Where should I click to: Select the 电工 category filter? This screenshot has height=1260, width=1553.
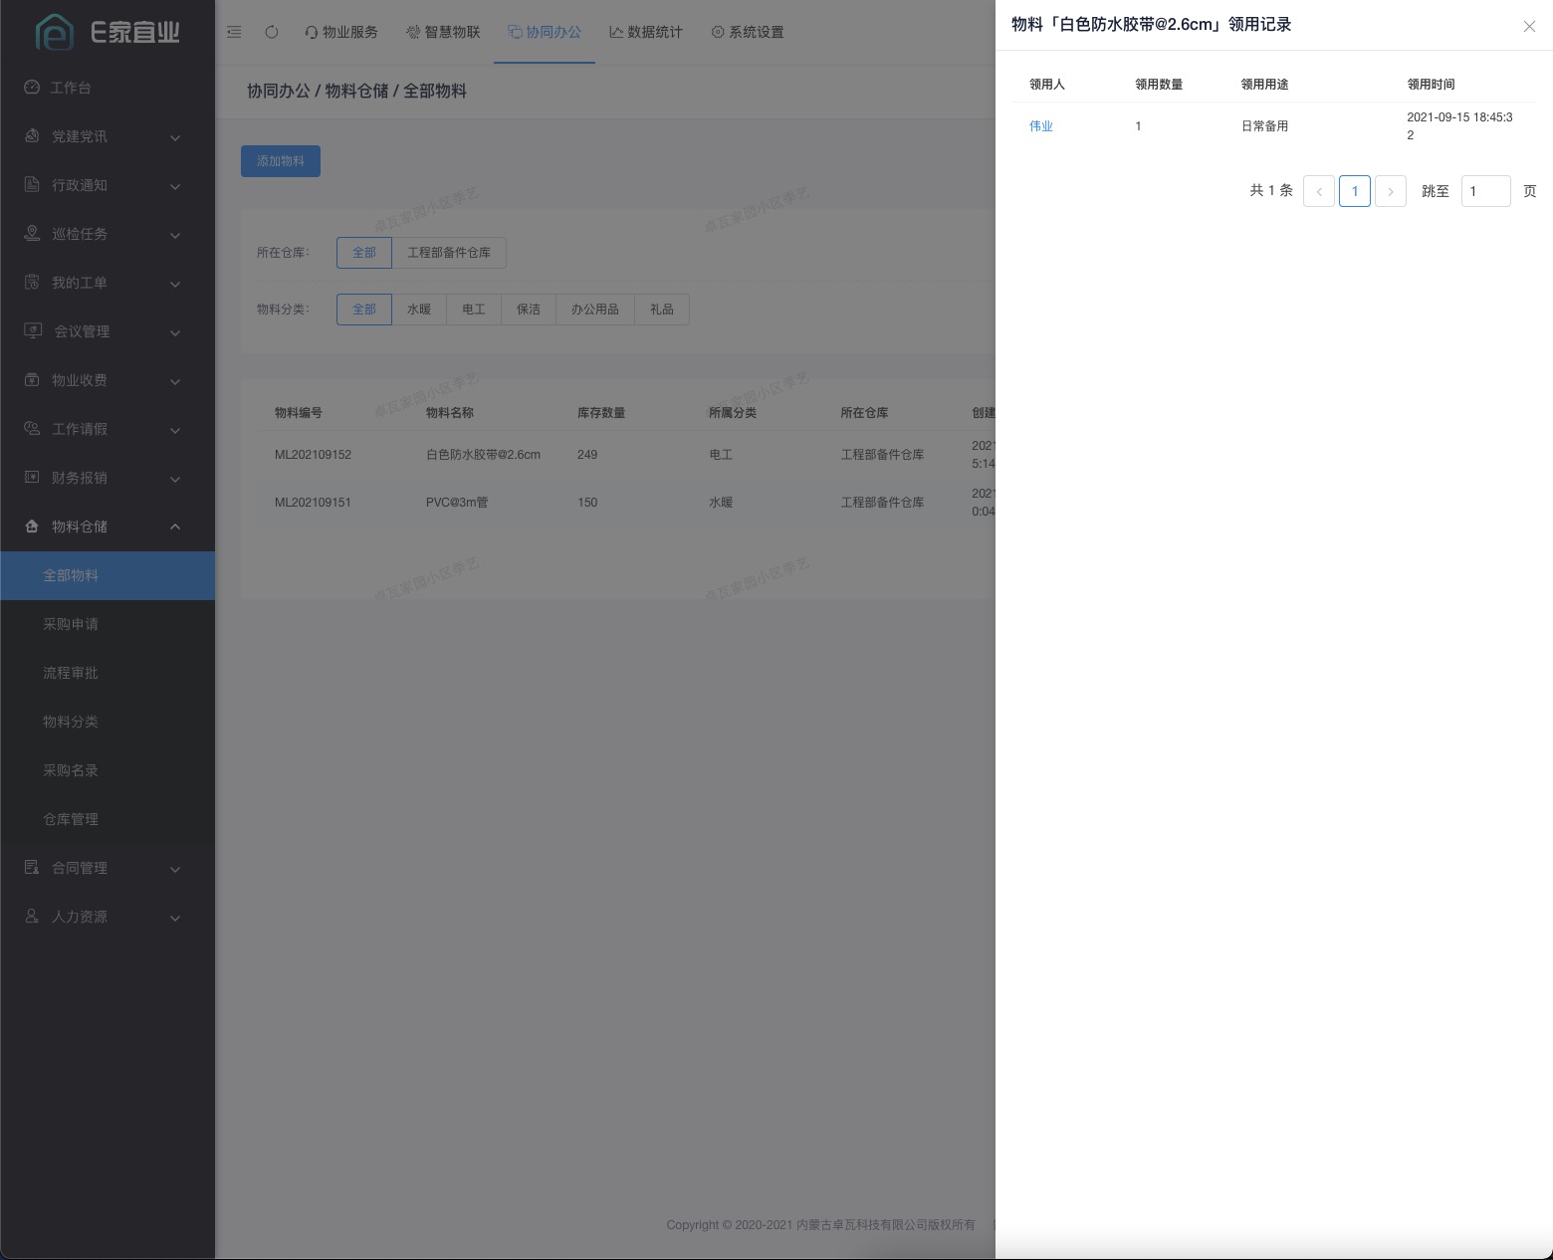473,309
